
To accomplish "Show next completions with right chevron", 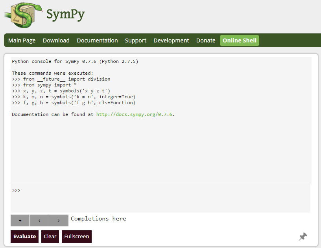I will tap(59, 220).
